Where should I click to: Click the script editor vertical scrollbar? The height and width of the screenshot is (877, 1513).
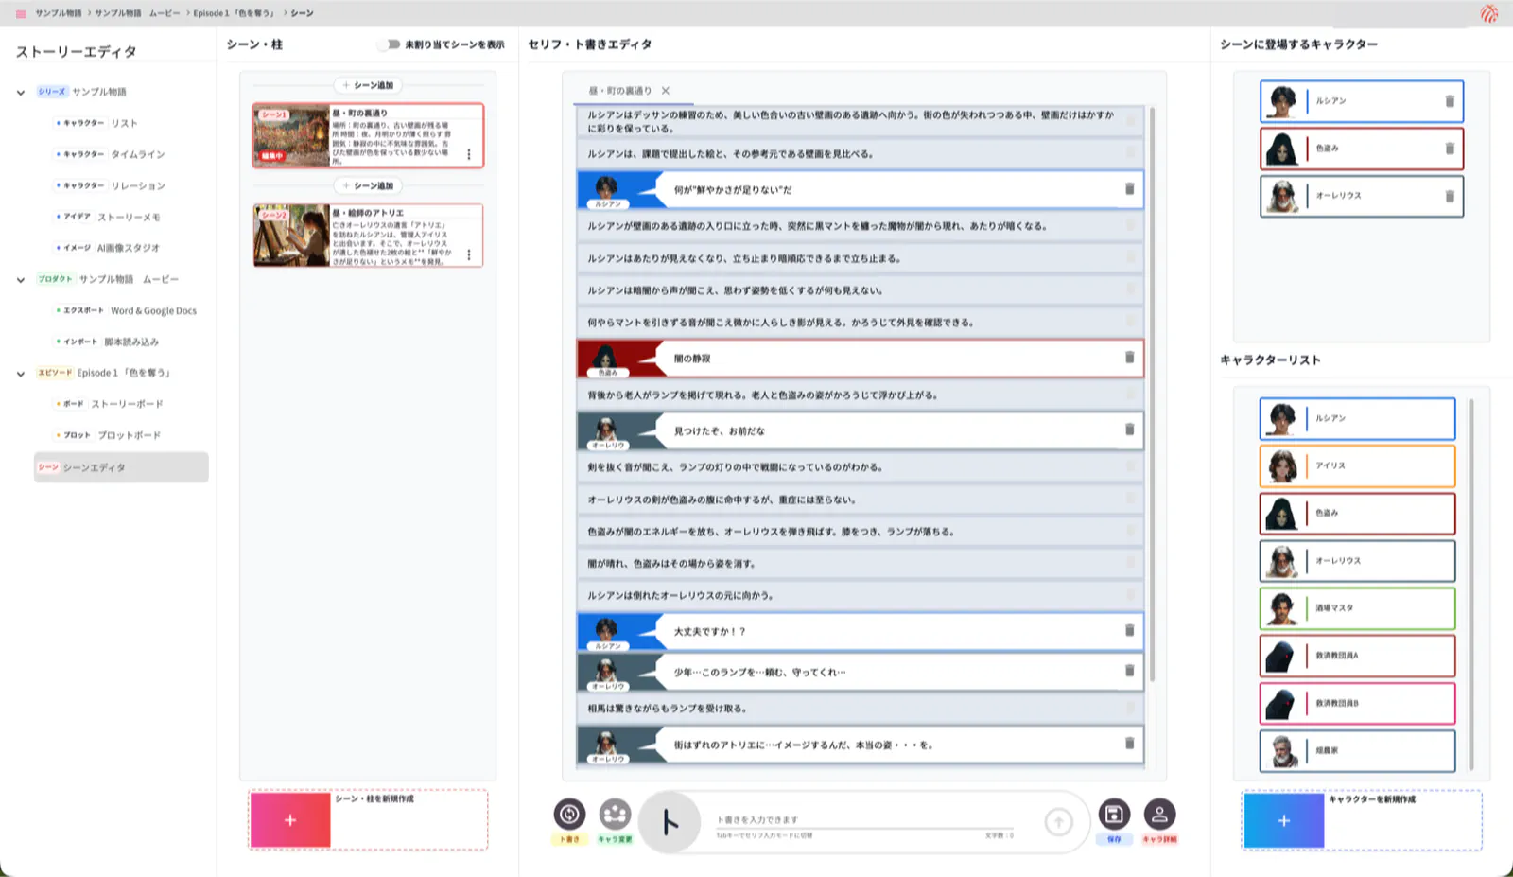point(1152,393)
